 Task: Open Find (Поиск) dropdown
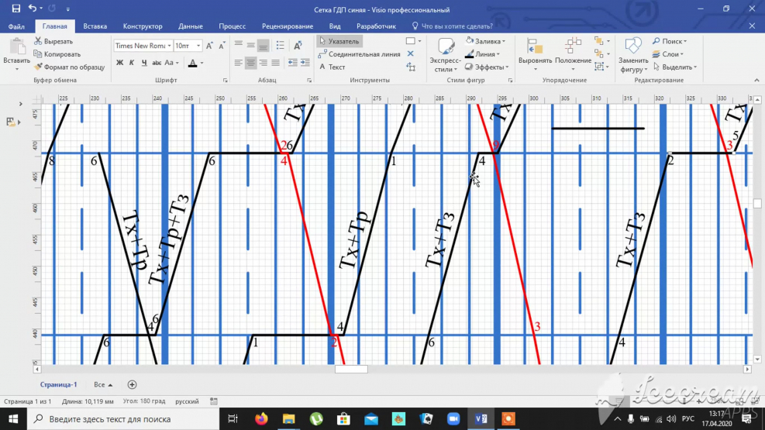pos(670,41)
